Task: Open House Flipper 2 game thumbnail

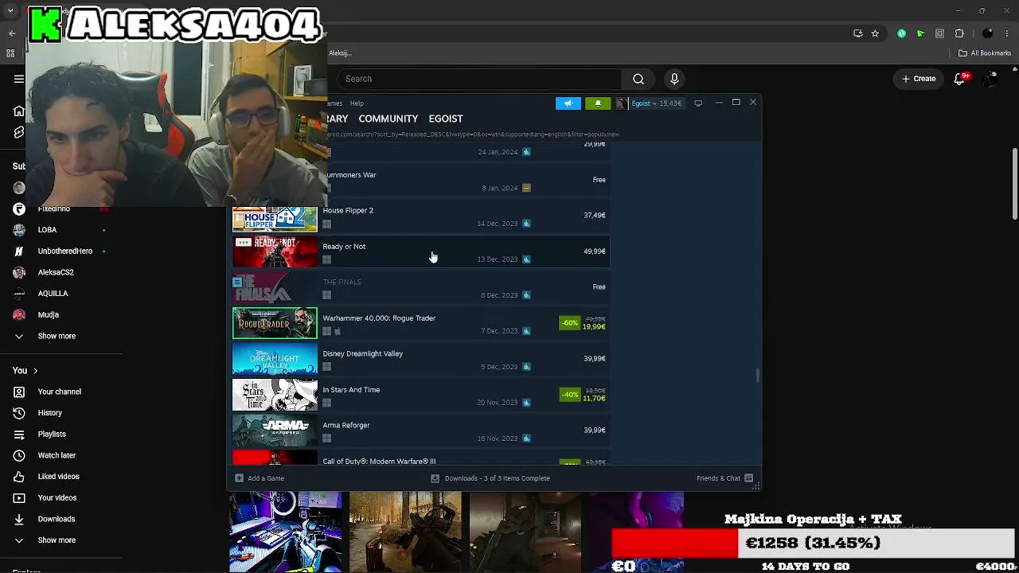Action: click(275, 219)
